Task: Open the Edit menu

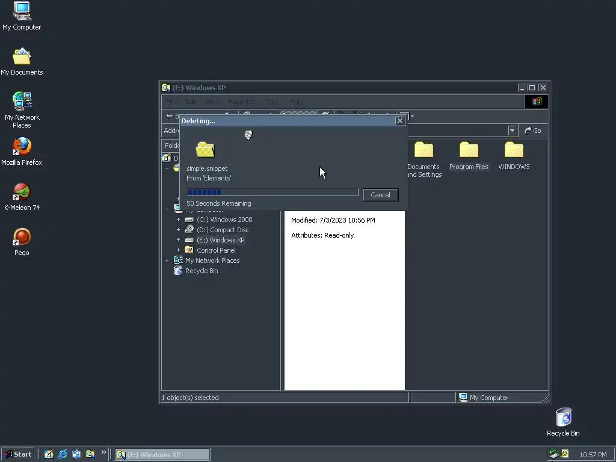Action: tap(191, 102)
